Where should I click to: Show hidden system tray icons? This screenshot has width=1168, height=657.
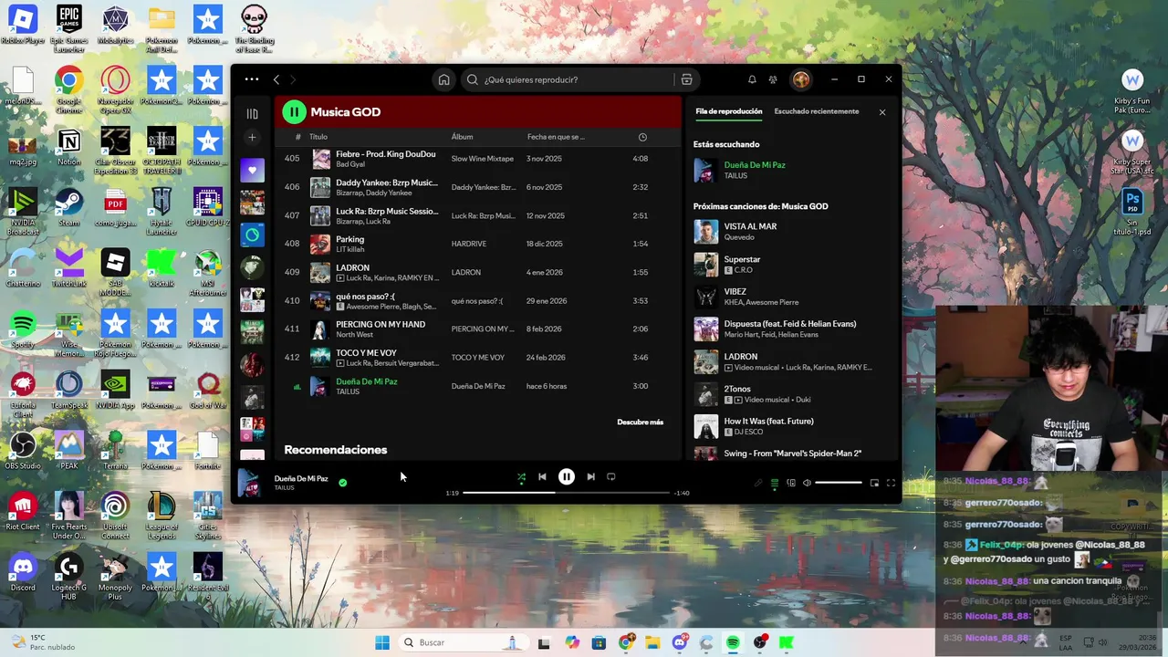tap(1021, 641)
